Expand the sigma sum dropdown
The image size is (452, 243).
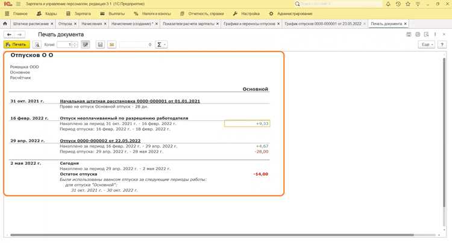pyautogui.click(x=161, y=45)
